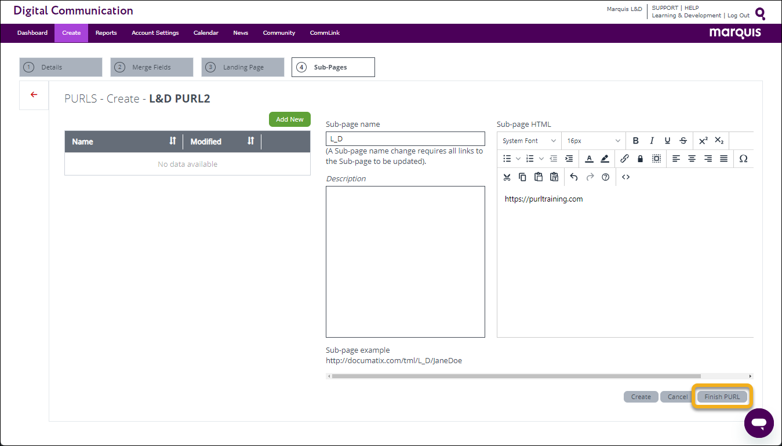The image size is (782, 446).
Task: Open the CommLink menu item
Action: [325, 33]
